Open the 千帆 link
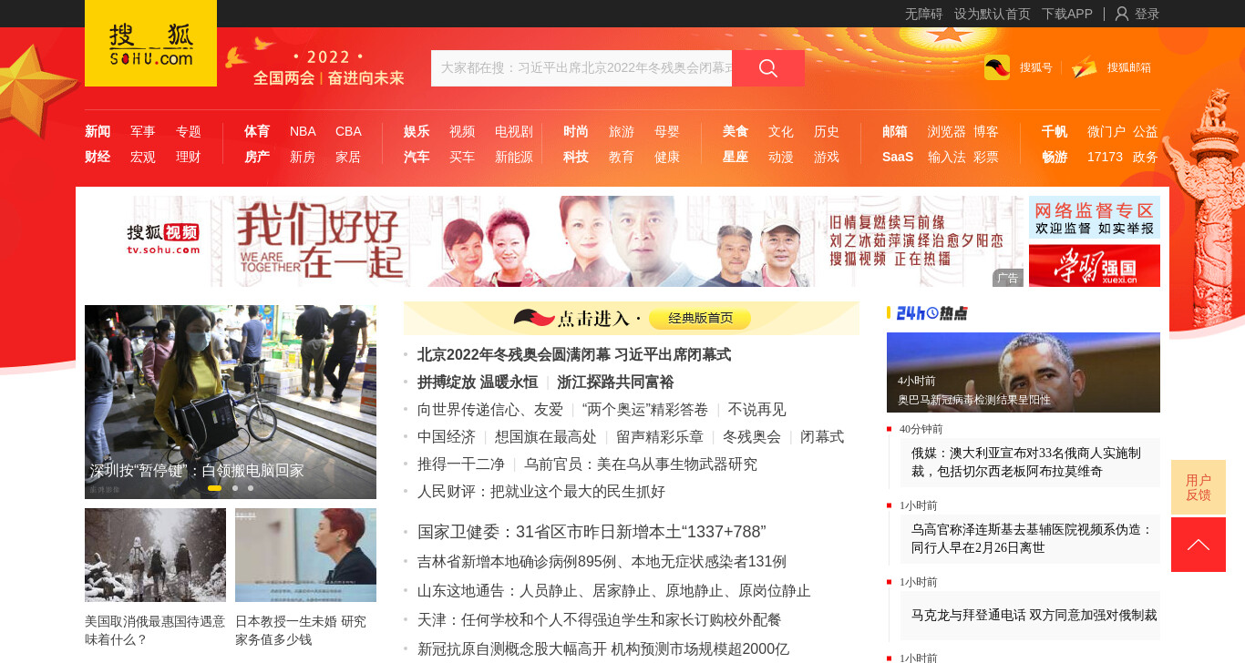This screenshot has width=1245, height=663. click(1055, 131)
